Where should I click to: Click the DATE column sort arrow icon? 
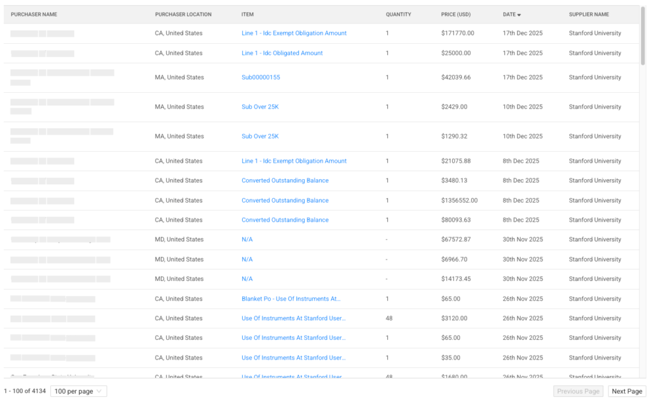click(x=519, y=15)
